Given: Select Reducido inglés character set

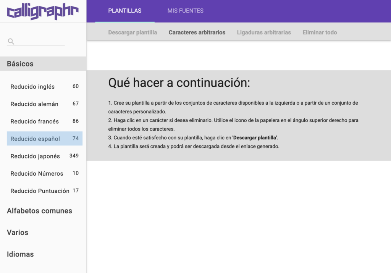Looking at the screenshot, I should click(32, 87).
